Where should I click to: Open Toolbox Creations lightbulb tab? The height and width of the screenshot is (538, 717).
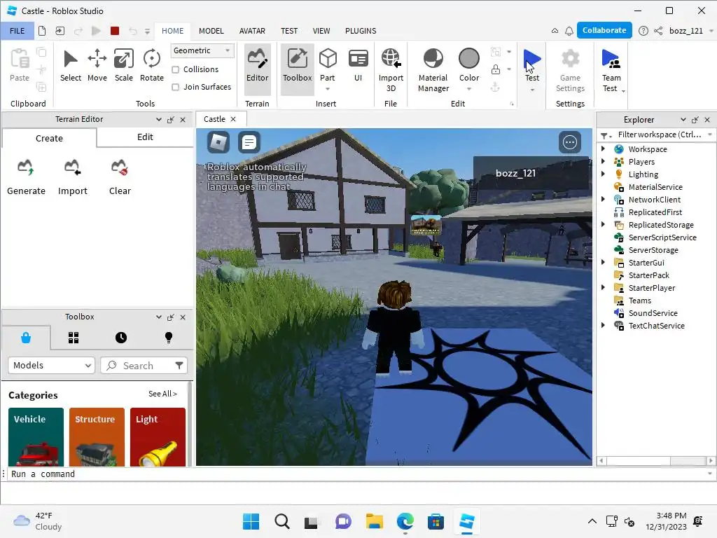pyautogui.click(x=169, y=338)
